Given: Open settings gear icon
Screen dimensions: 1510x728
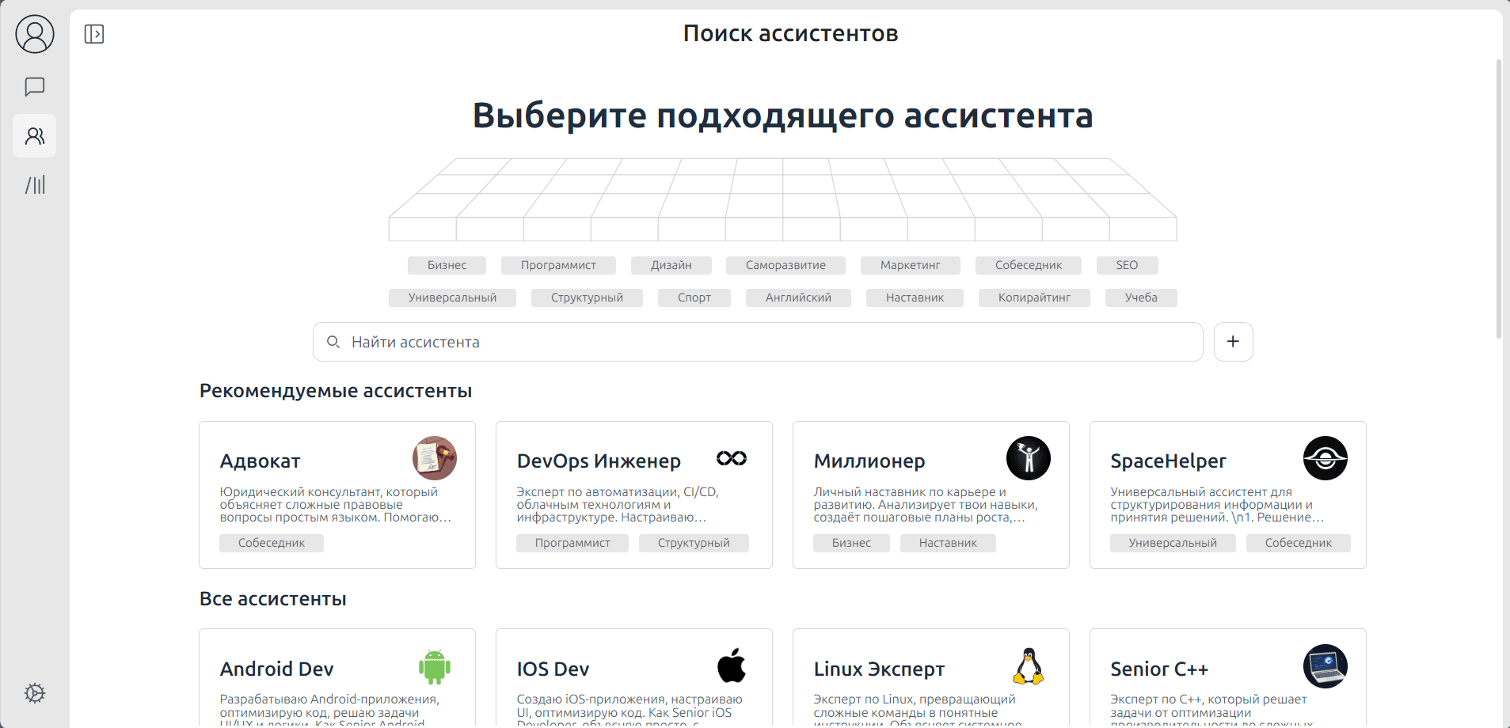Looking at the screenshot, I should pos(35,693).
